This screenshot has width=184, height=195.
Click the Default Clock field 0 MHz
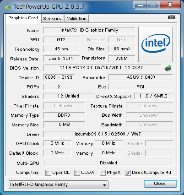[57, 153]
